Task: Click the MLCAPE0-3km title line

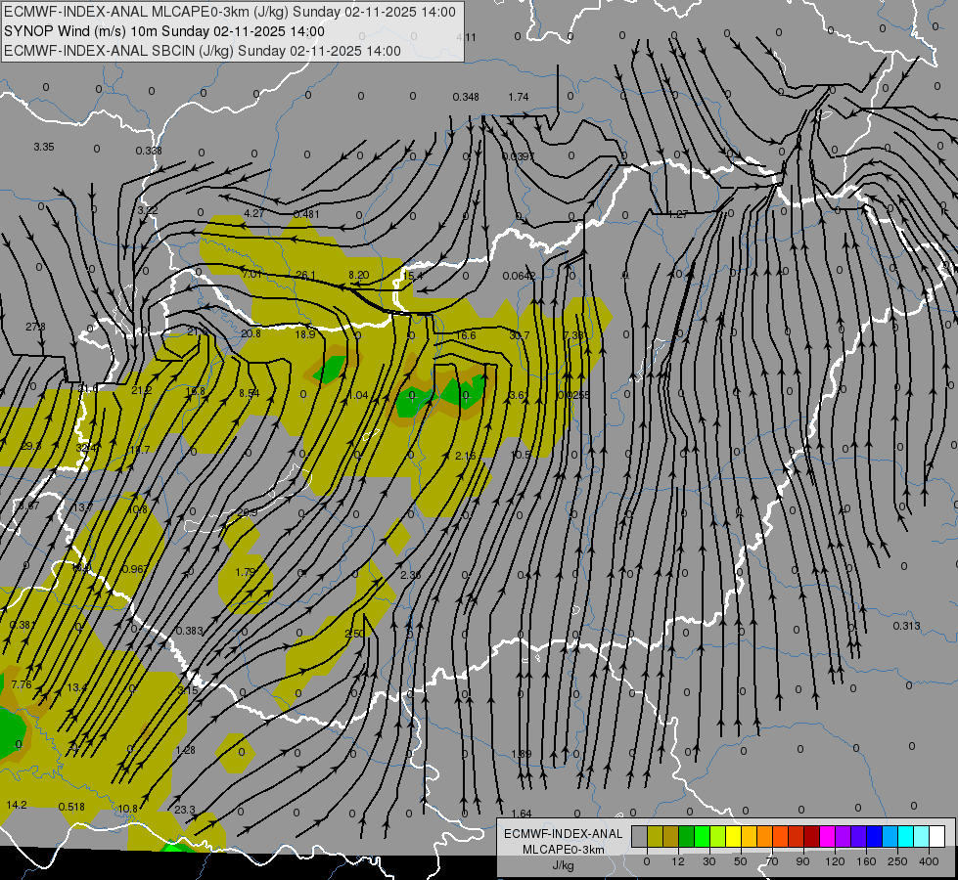Action: pos(230,12)
